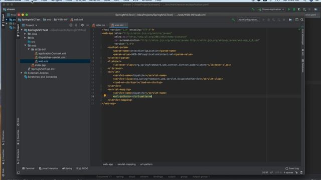Open Project panel settings gear
The height and width of the screenshot is (180, 321).
click(x=82, y=25)
